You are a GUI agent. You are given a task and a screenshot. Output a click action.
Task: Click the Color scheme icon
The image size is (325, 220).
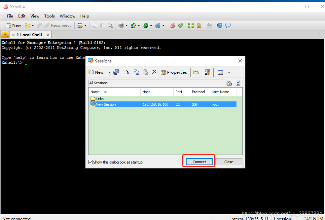[133, 25]
